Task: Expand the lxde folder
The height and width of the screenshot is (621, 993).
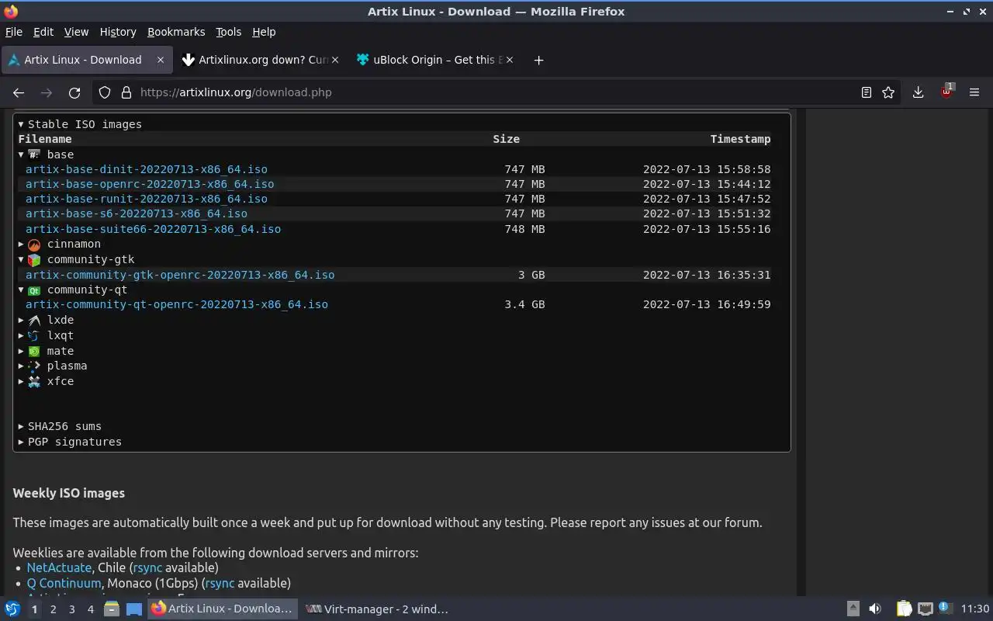Action: tap(46, 320)
